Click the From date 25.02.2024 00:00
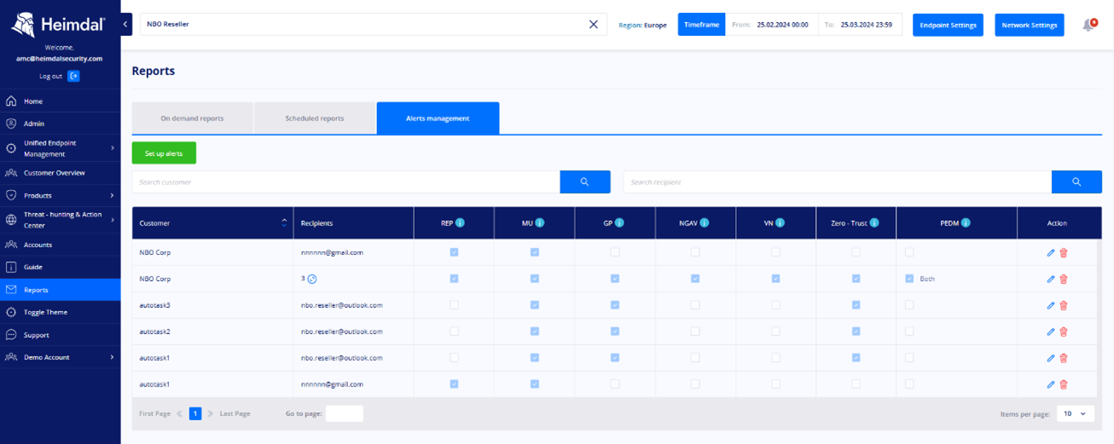This screenshot has width=1114, height=444. 782,25
